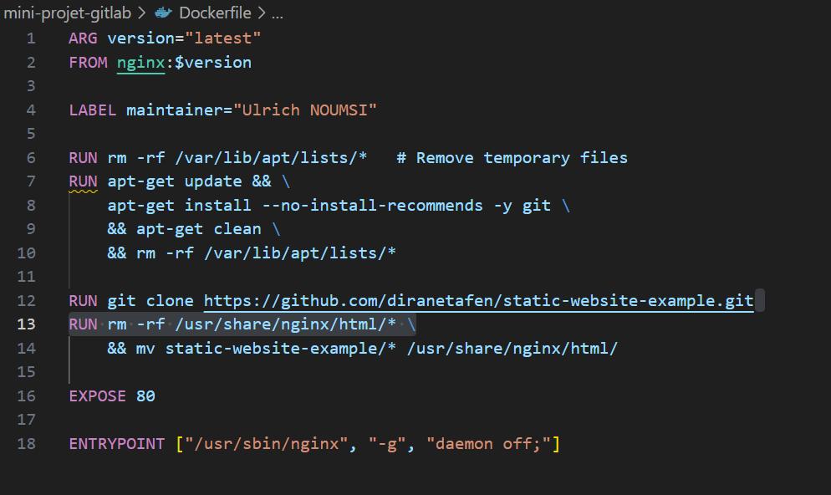Click line number 1 to select the ARG line
The height and width of the screenshot is (495, 831).
pos(30,38)
